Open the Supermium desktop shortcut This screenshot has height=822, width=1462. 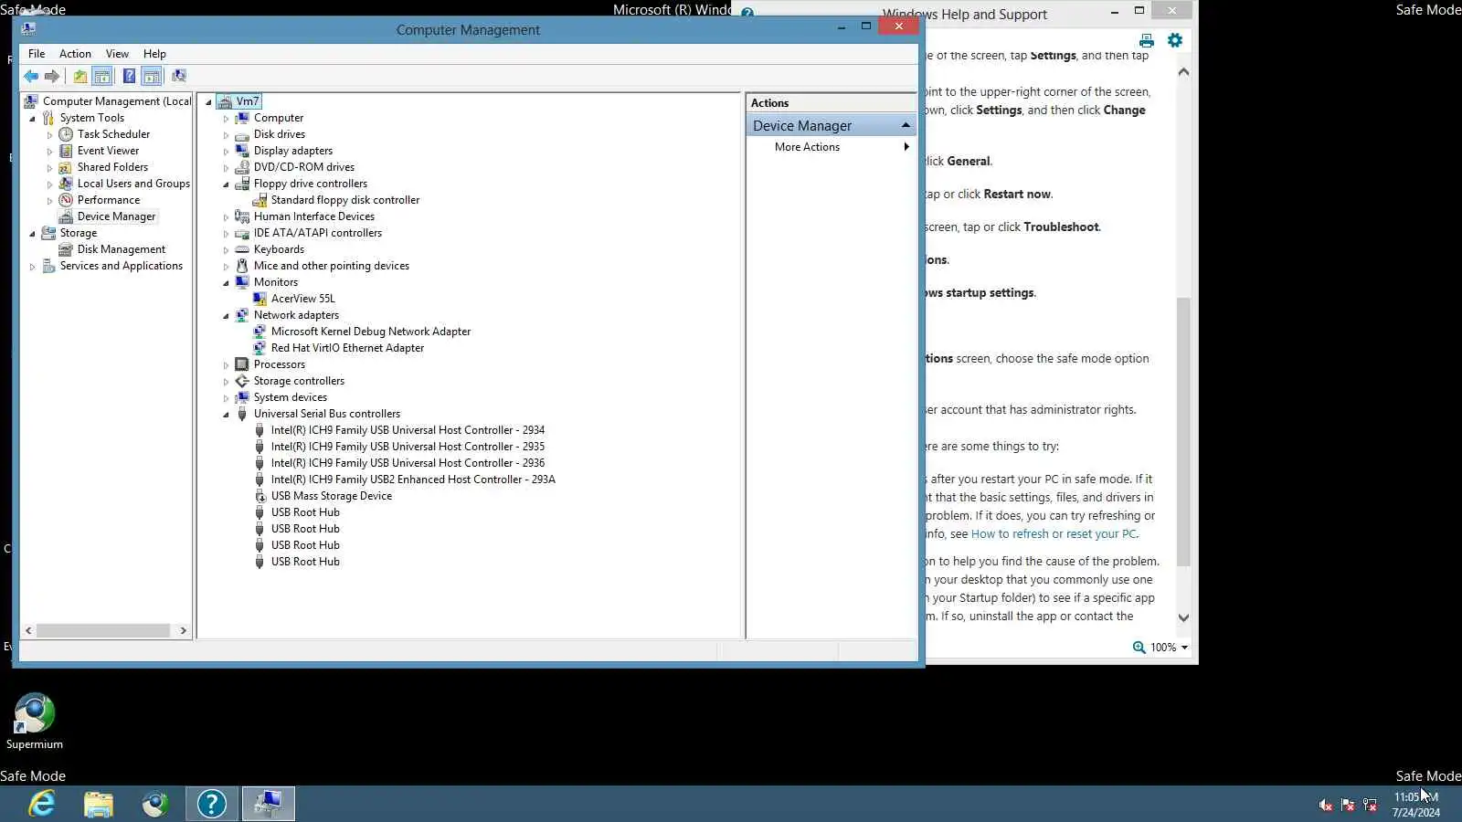pyautogui.click(x=35, y=722)
